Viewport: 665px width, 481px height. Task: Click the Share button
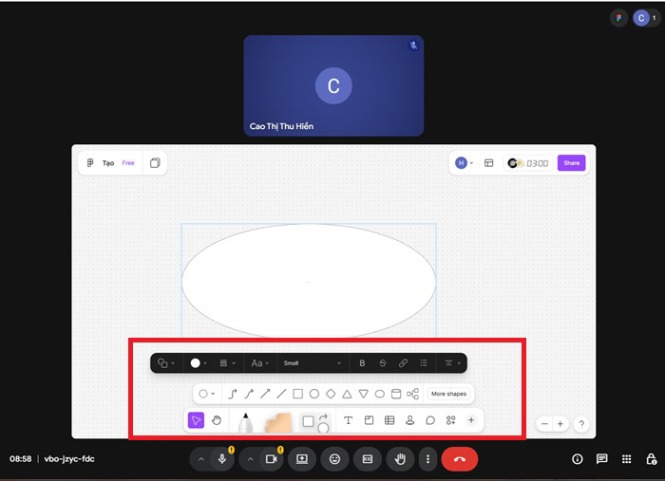coord(571,163)
